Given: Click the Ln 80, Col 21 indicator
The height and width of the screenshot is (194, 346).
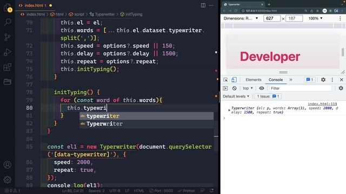Looking at the screenshot, I should (x=73, y=191).
